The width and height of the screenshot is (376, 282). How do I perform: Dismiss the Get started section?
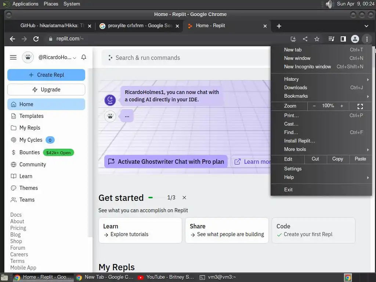tap(184, 198)
